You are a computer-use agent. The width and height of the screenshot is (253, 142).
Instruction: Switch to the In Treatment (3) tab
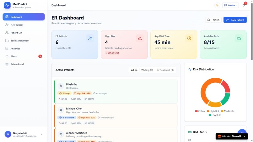click(165, 70)
